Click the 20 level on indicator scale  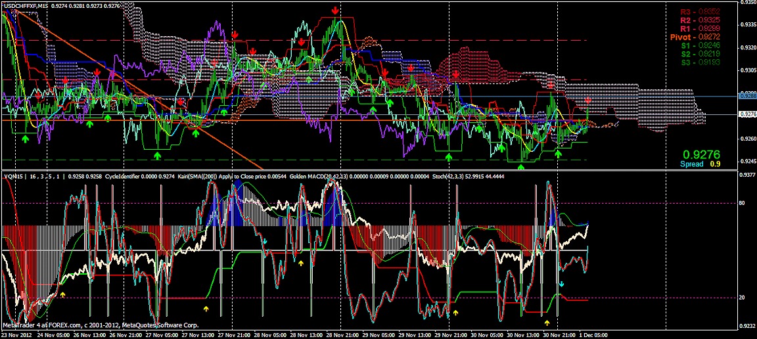(743, 298)
